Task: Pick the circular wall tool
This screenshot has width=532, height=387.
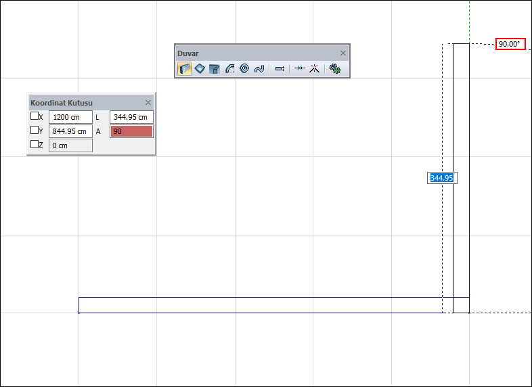Action: point(244,69)
